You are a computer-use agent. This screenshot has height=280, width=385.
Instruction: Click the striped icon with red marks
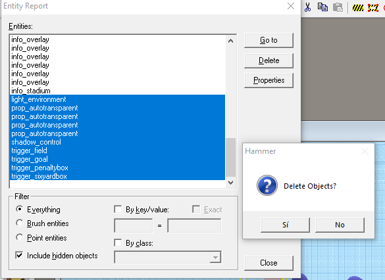pos(373,8)
